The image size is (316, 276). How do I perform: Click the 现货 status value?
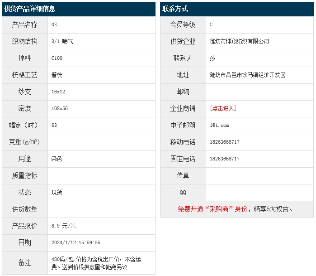(x=57, y=192)
